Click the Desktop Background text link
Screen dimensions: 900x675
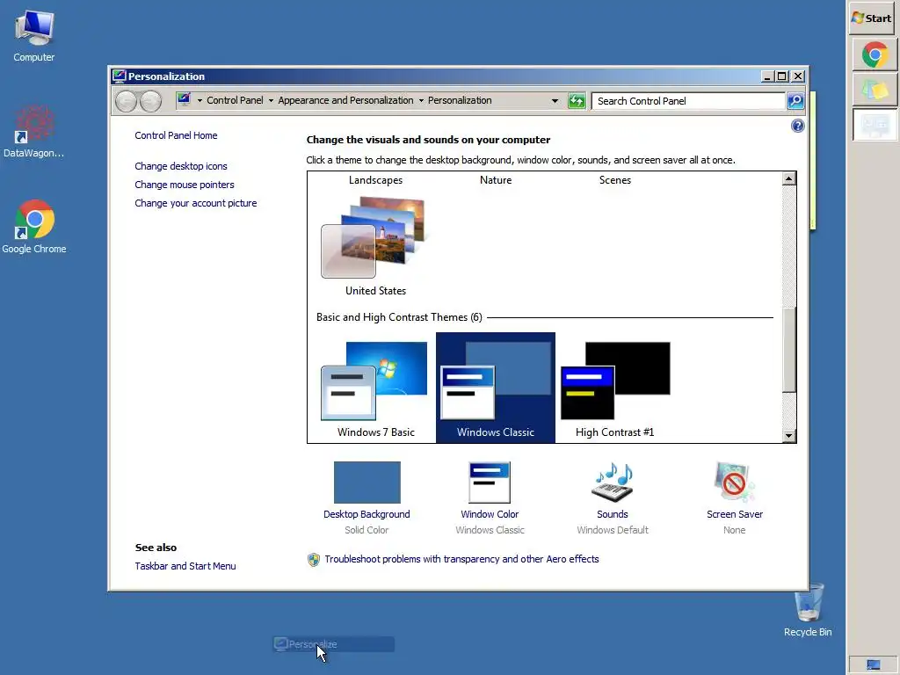point(367,514)
